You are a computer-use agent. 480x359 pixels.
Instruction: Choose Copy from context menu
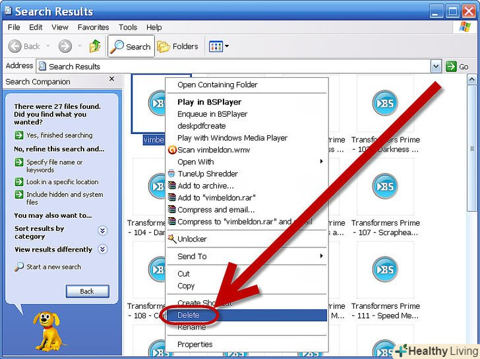tap(247, 286)
